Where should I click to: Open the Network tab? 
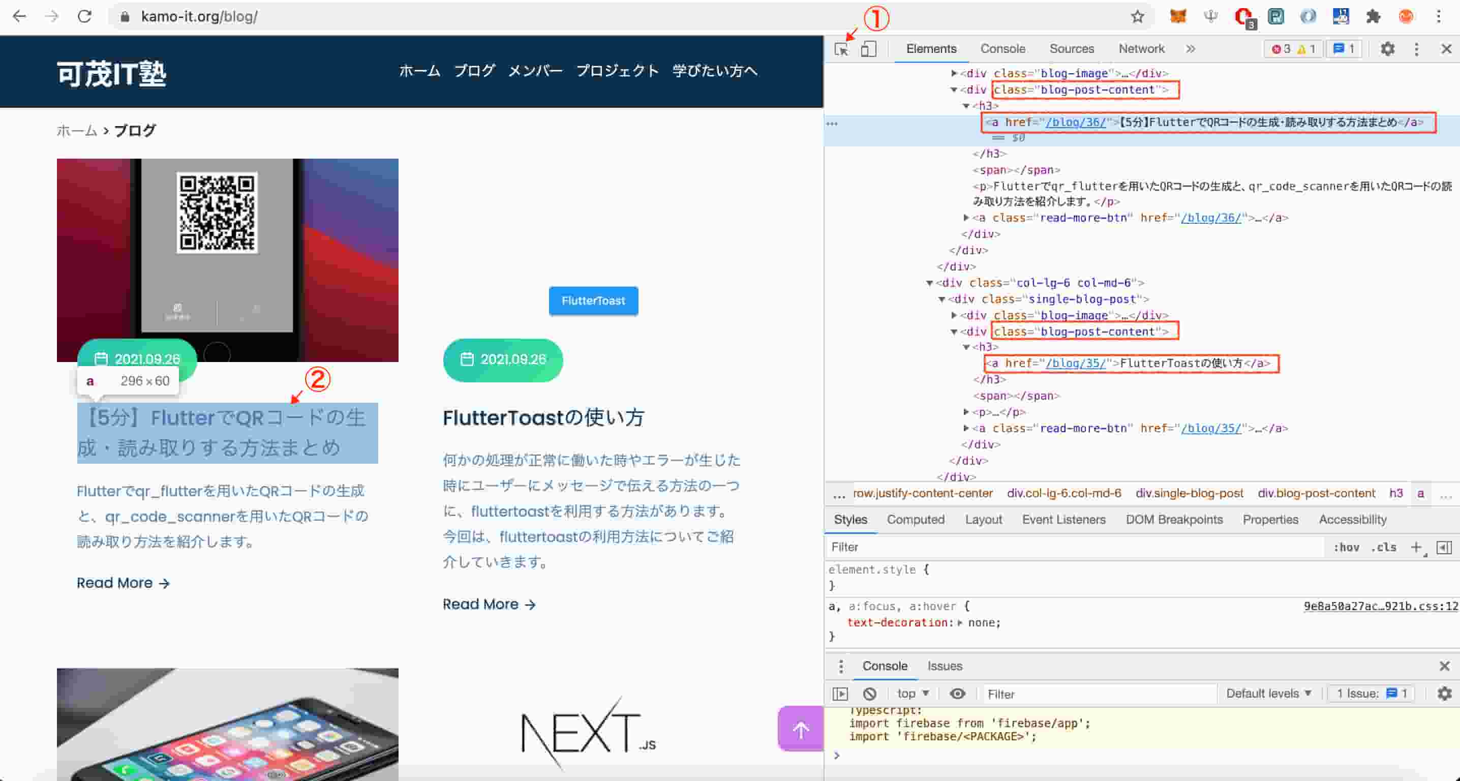(1141, 49)
